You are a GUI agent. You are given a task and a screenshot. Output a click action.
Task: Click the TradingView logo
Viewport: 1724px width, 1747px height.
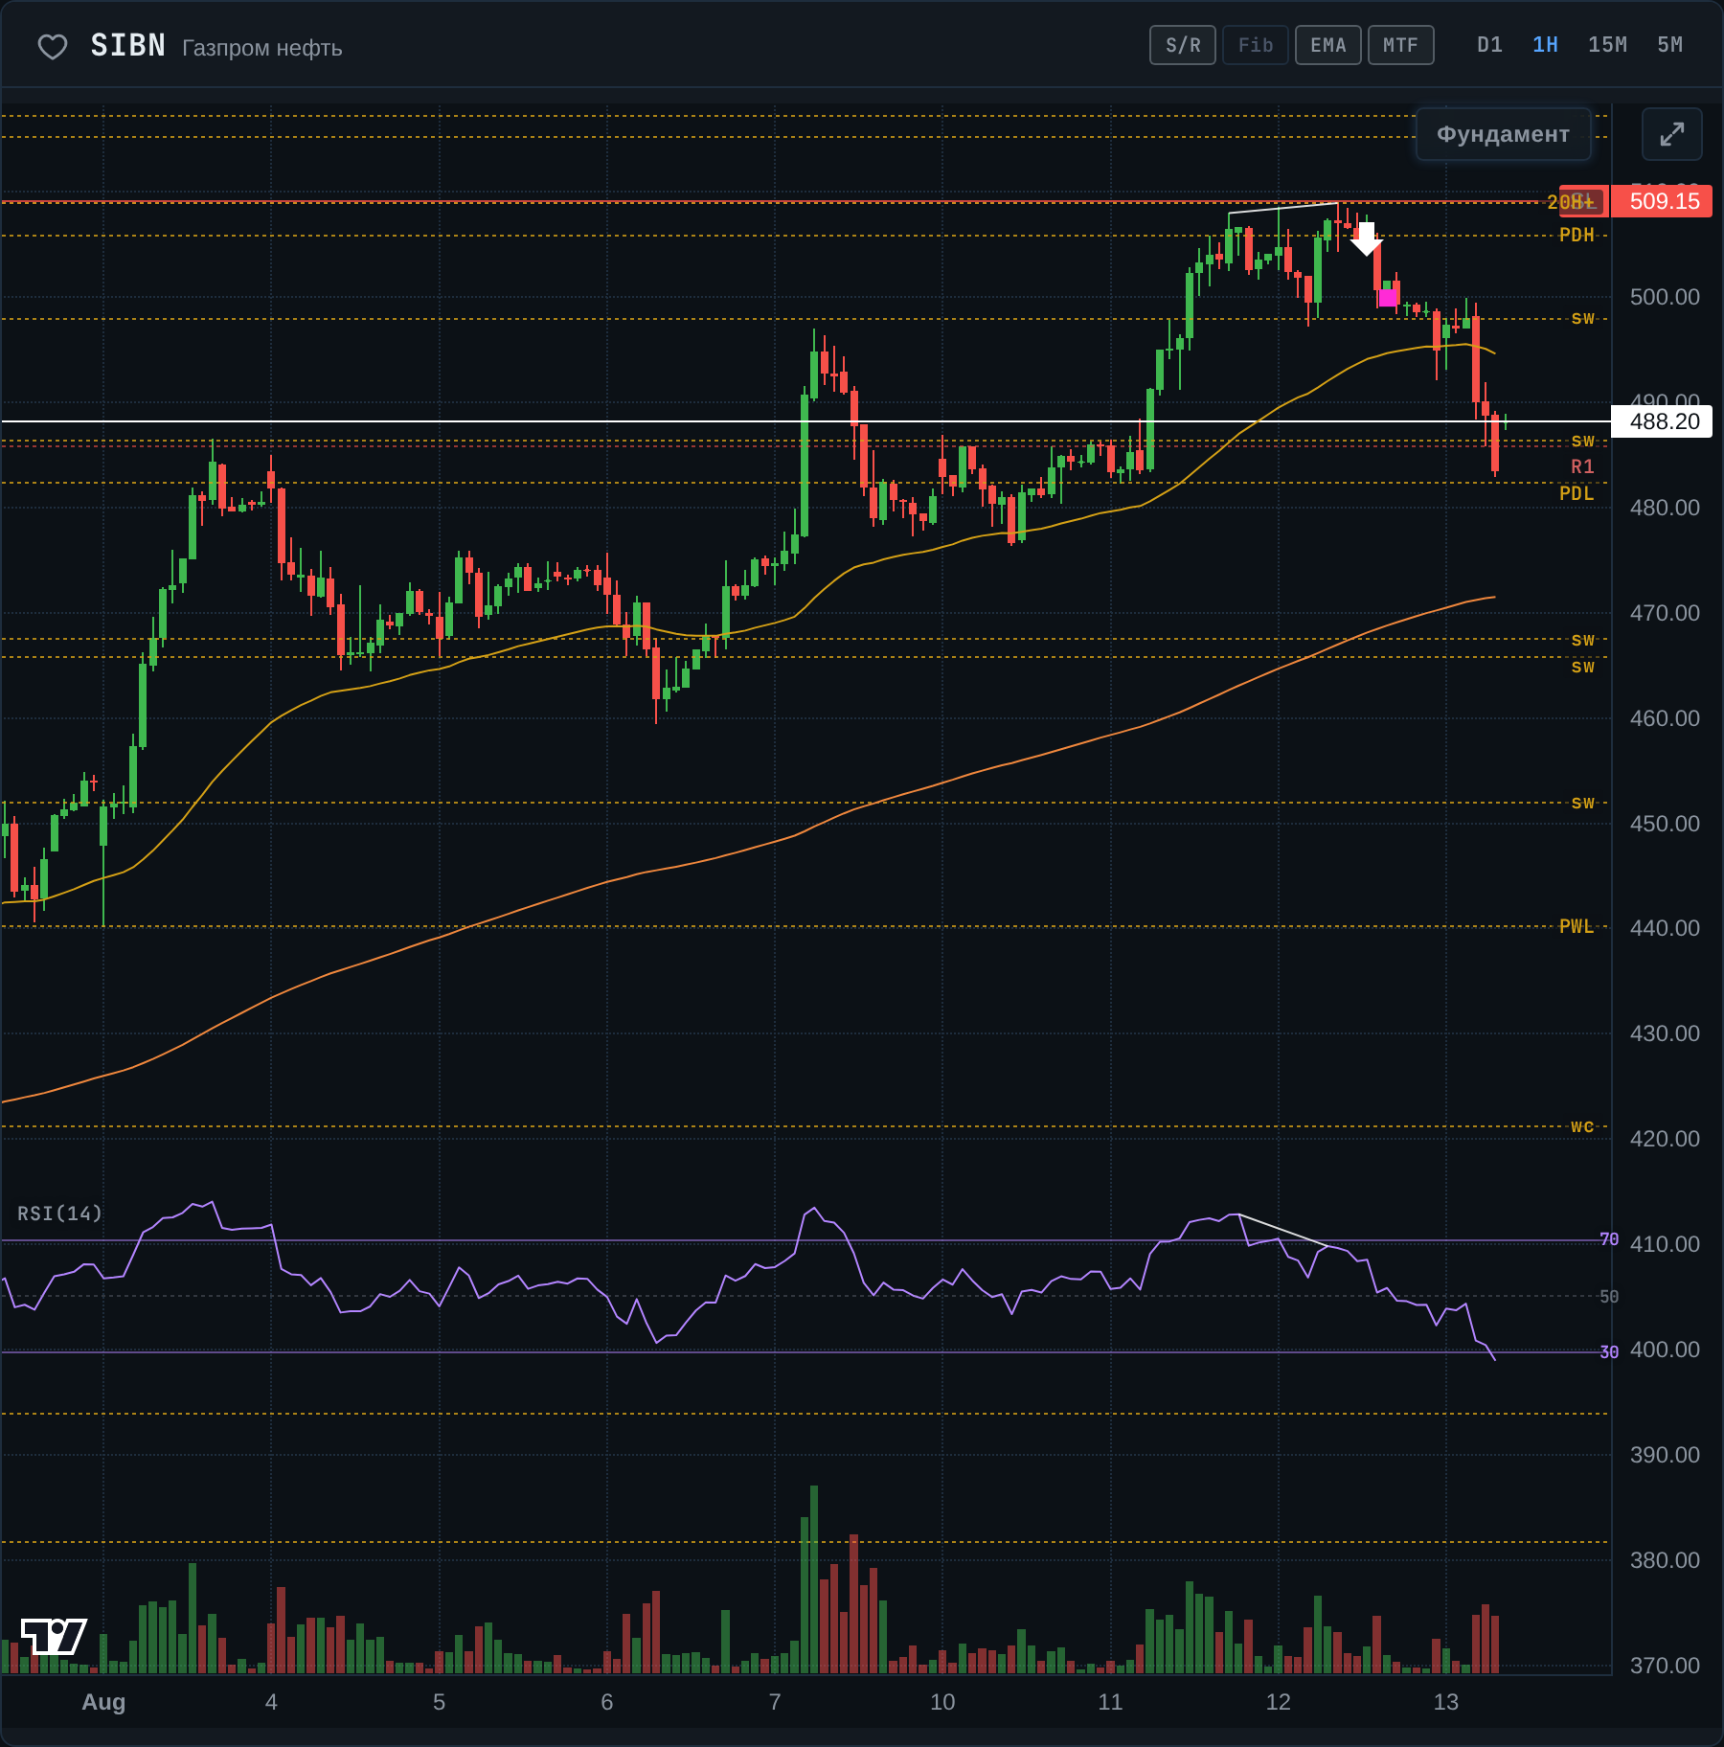(x=54, y=1636)
